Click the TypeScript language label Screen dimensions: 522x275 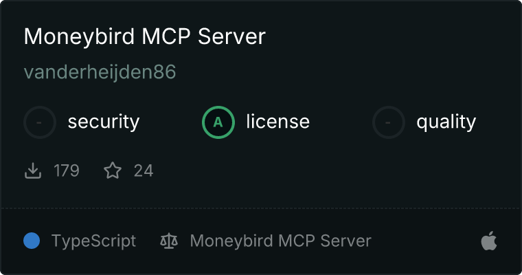coord(94,241)
